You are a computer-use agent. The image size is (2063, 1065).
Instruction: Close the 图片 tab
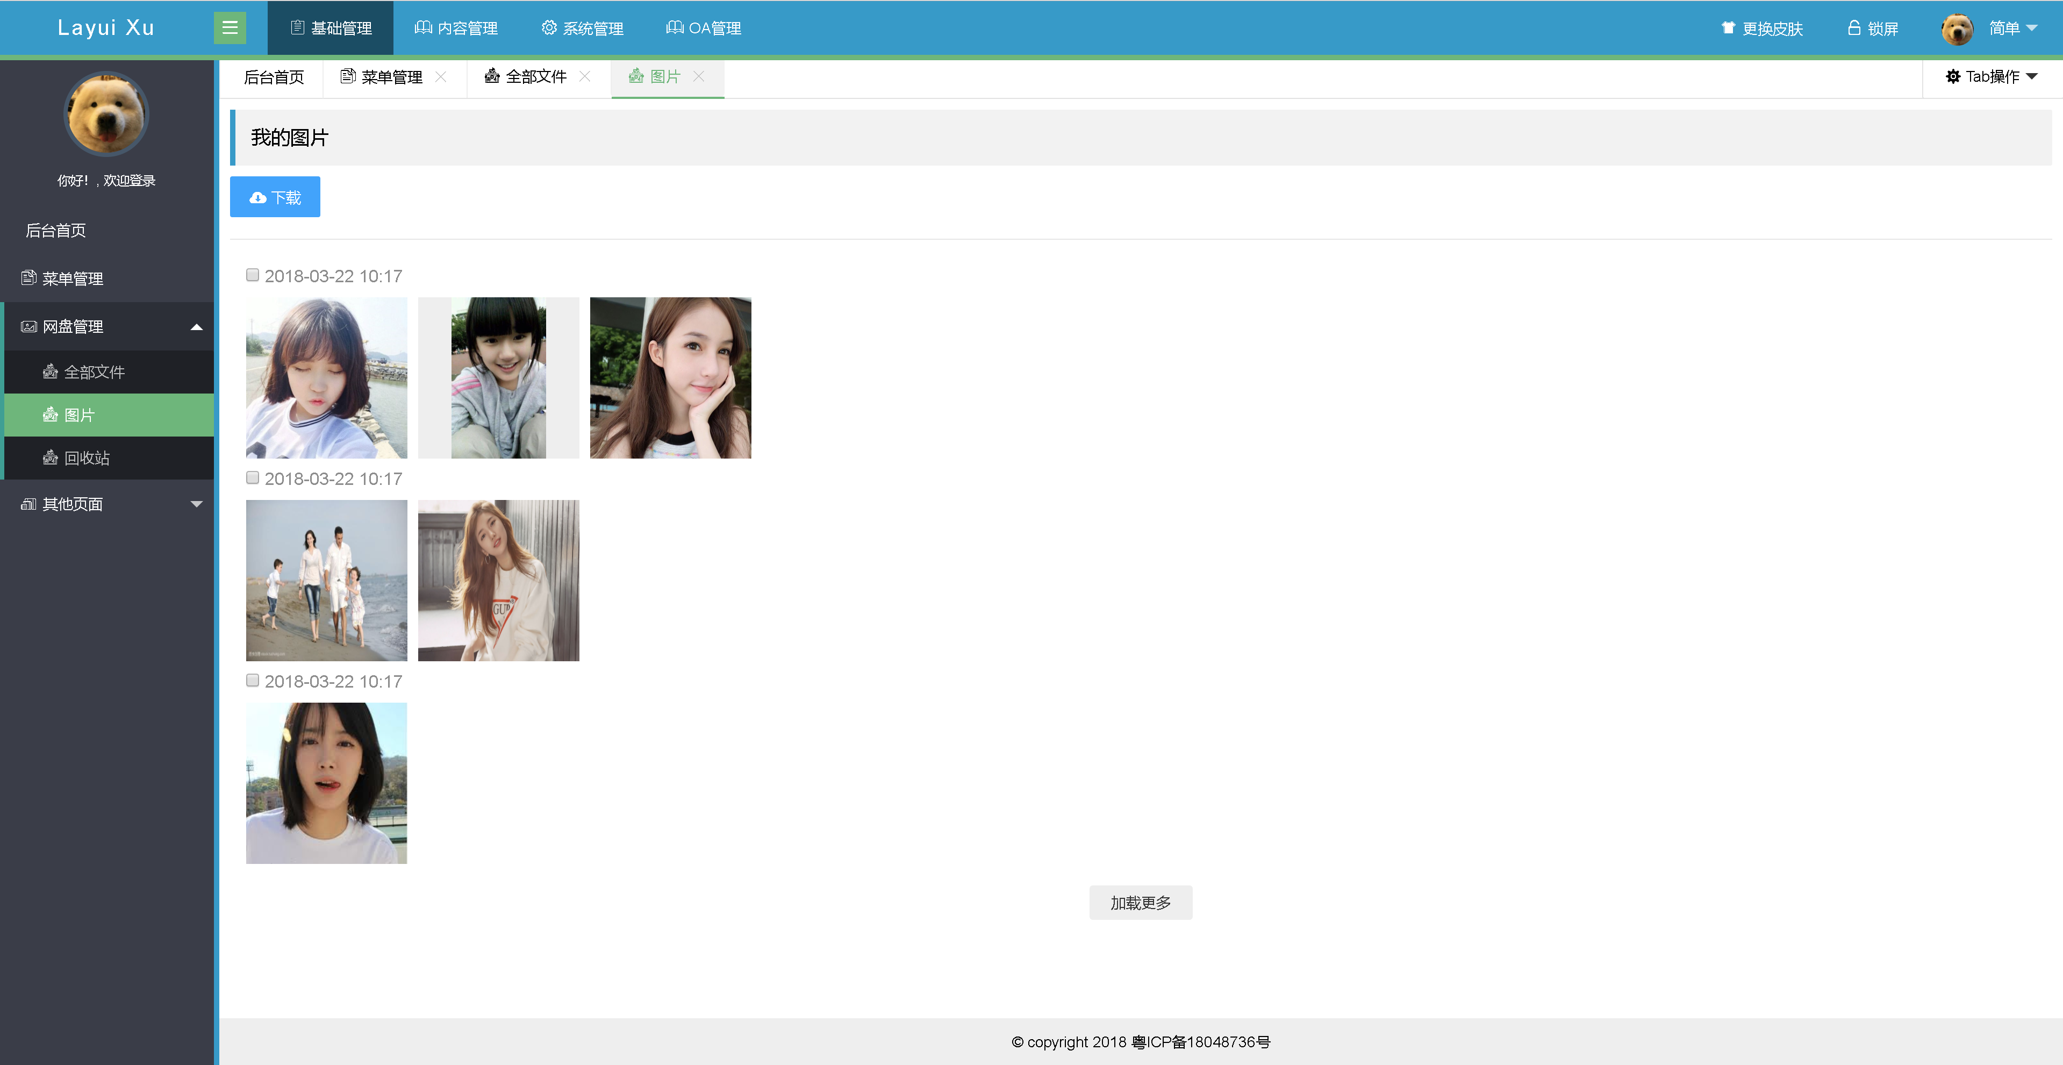pos(698,76)
